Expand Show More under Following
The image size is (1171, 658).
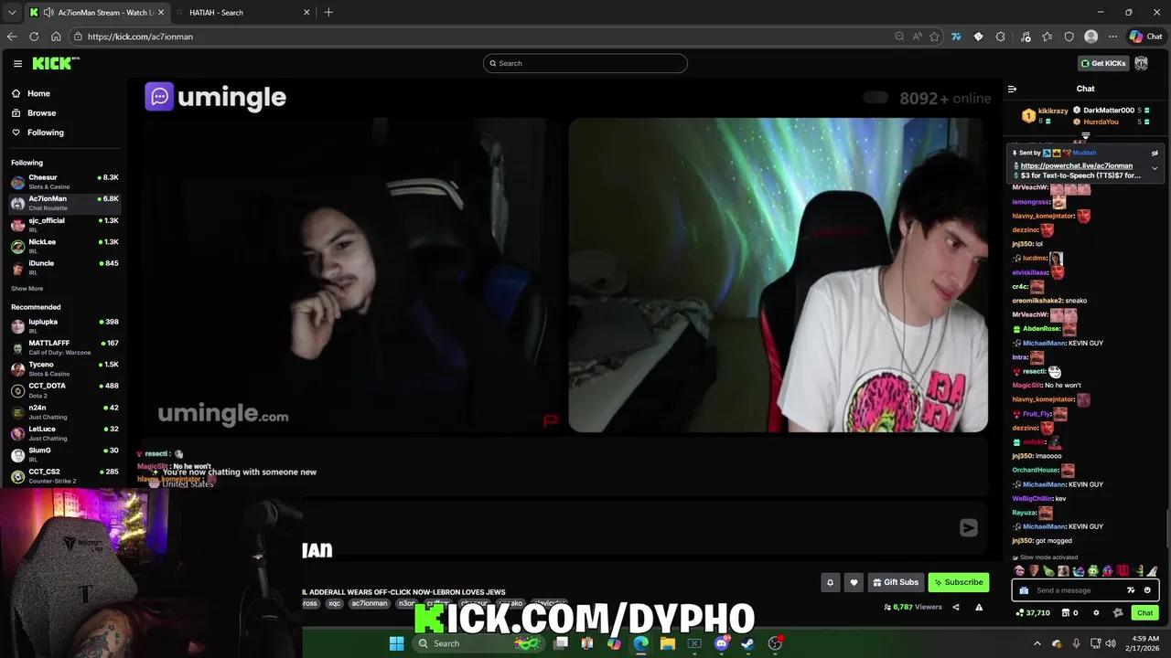click(x=27, y=289)
